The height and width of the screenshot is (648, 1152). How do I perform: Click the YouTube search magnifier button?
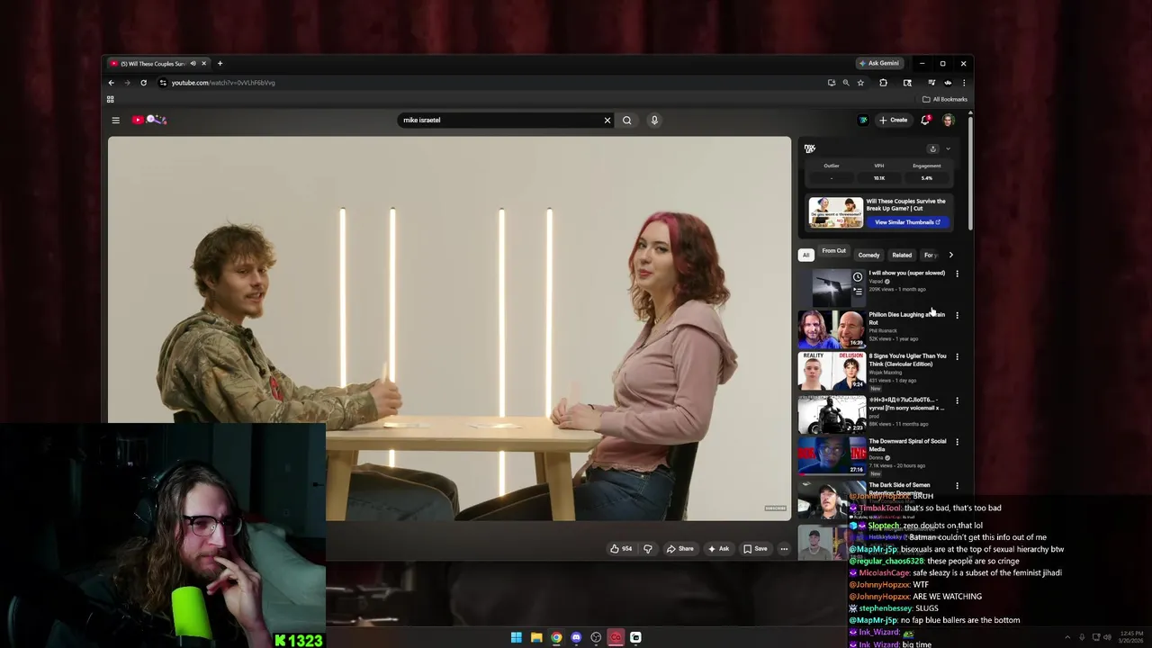pos(627,120)
